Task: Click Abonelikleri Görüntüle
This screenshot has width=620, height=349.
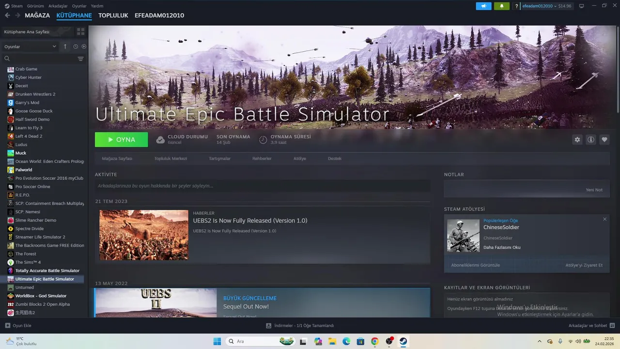Action: point(475,265)
